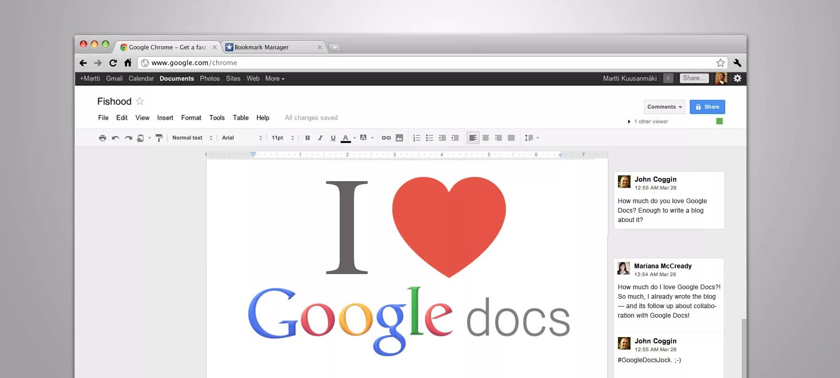Viewport: 840px width, 378px height.
Task: Click the green viewer color square
Action: click(720, 121)
